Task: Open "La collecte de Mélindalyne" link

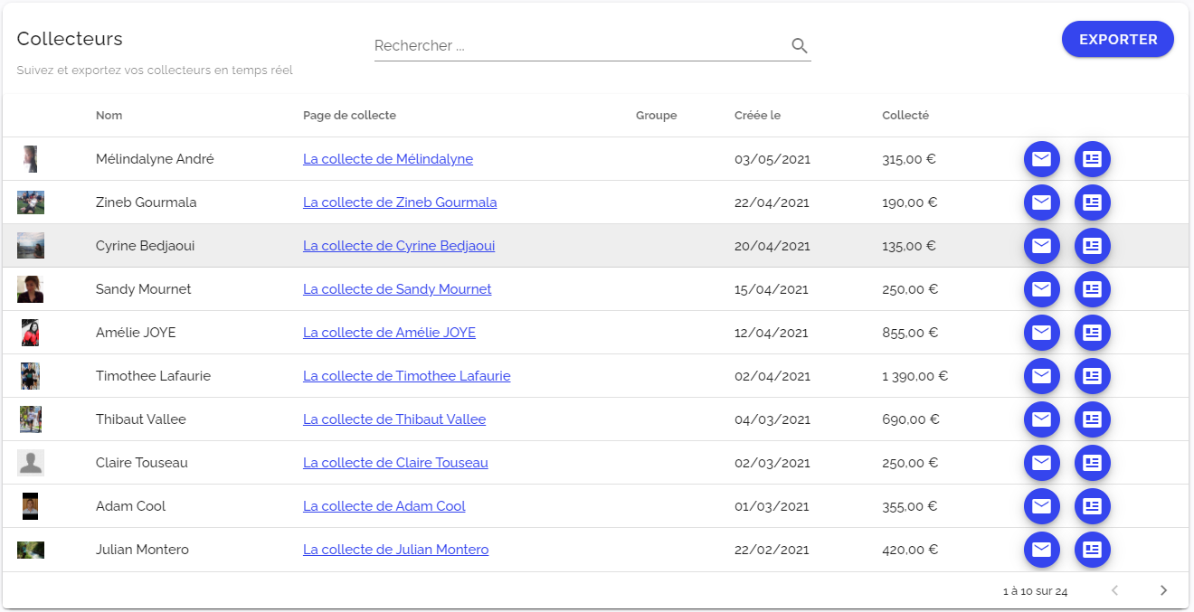Action: [x=387, y=159]
